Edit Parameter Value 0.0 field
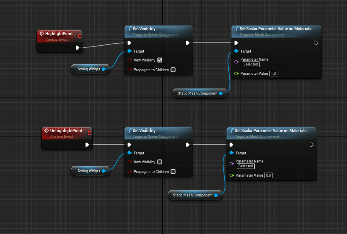The width and height of the screenshot is (347, 234). pyautogui.click(x=268, y=175)
